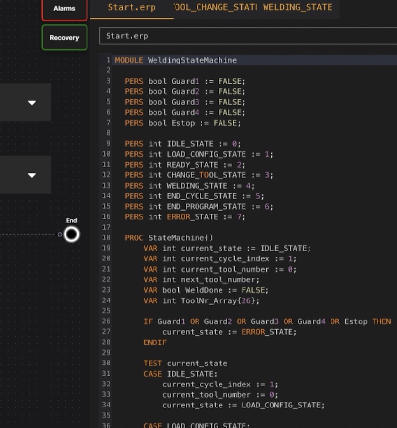
Task: Click 'current_cycle_index := 1;' on line 32
Action: 220,384
